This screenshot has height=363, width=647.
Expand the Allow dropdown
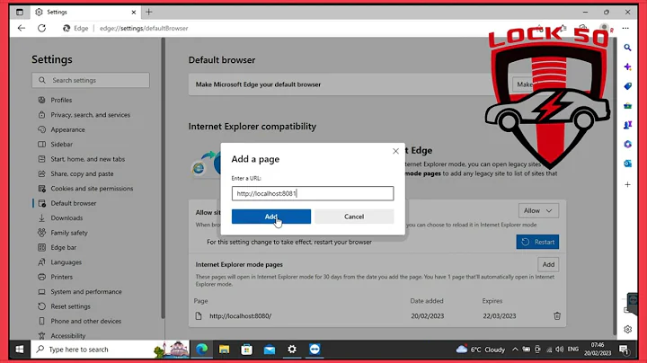tap(538, 211)
